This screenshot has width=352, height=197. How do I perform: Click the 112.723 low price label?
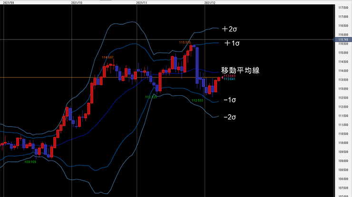pyautogui.click(x=151, y=97)
